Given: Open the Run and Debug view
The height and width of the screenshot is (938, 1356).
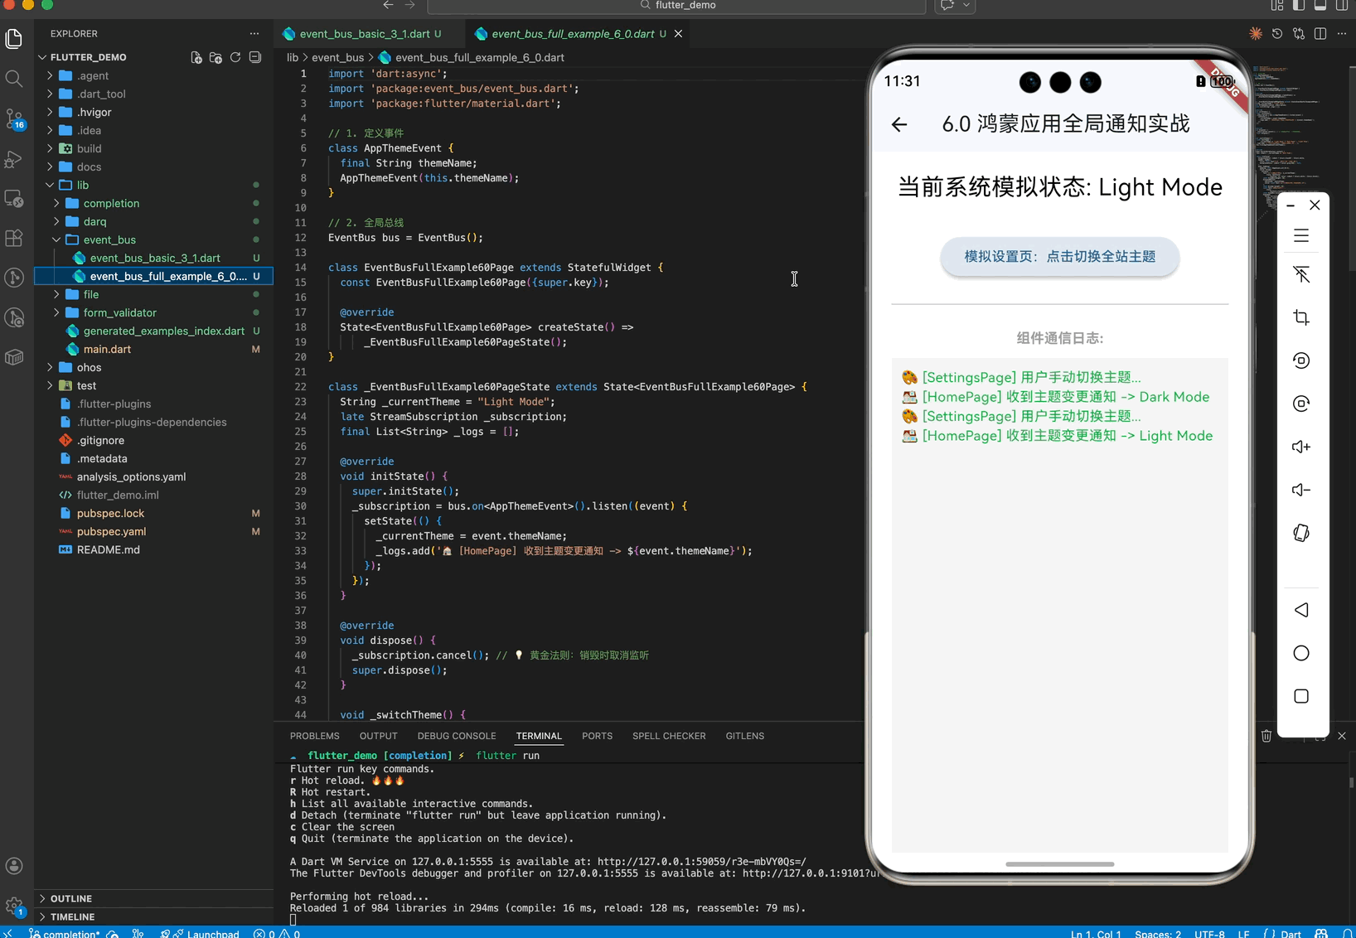Looking at the screenshot, I should [14, 158].
